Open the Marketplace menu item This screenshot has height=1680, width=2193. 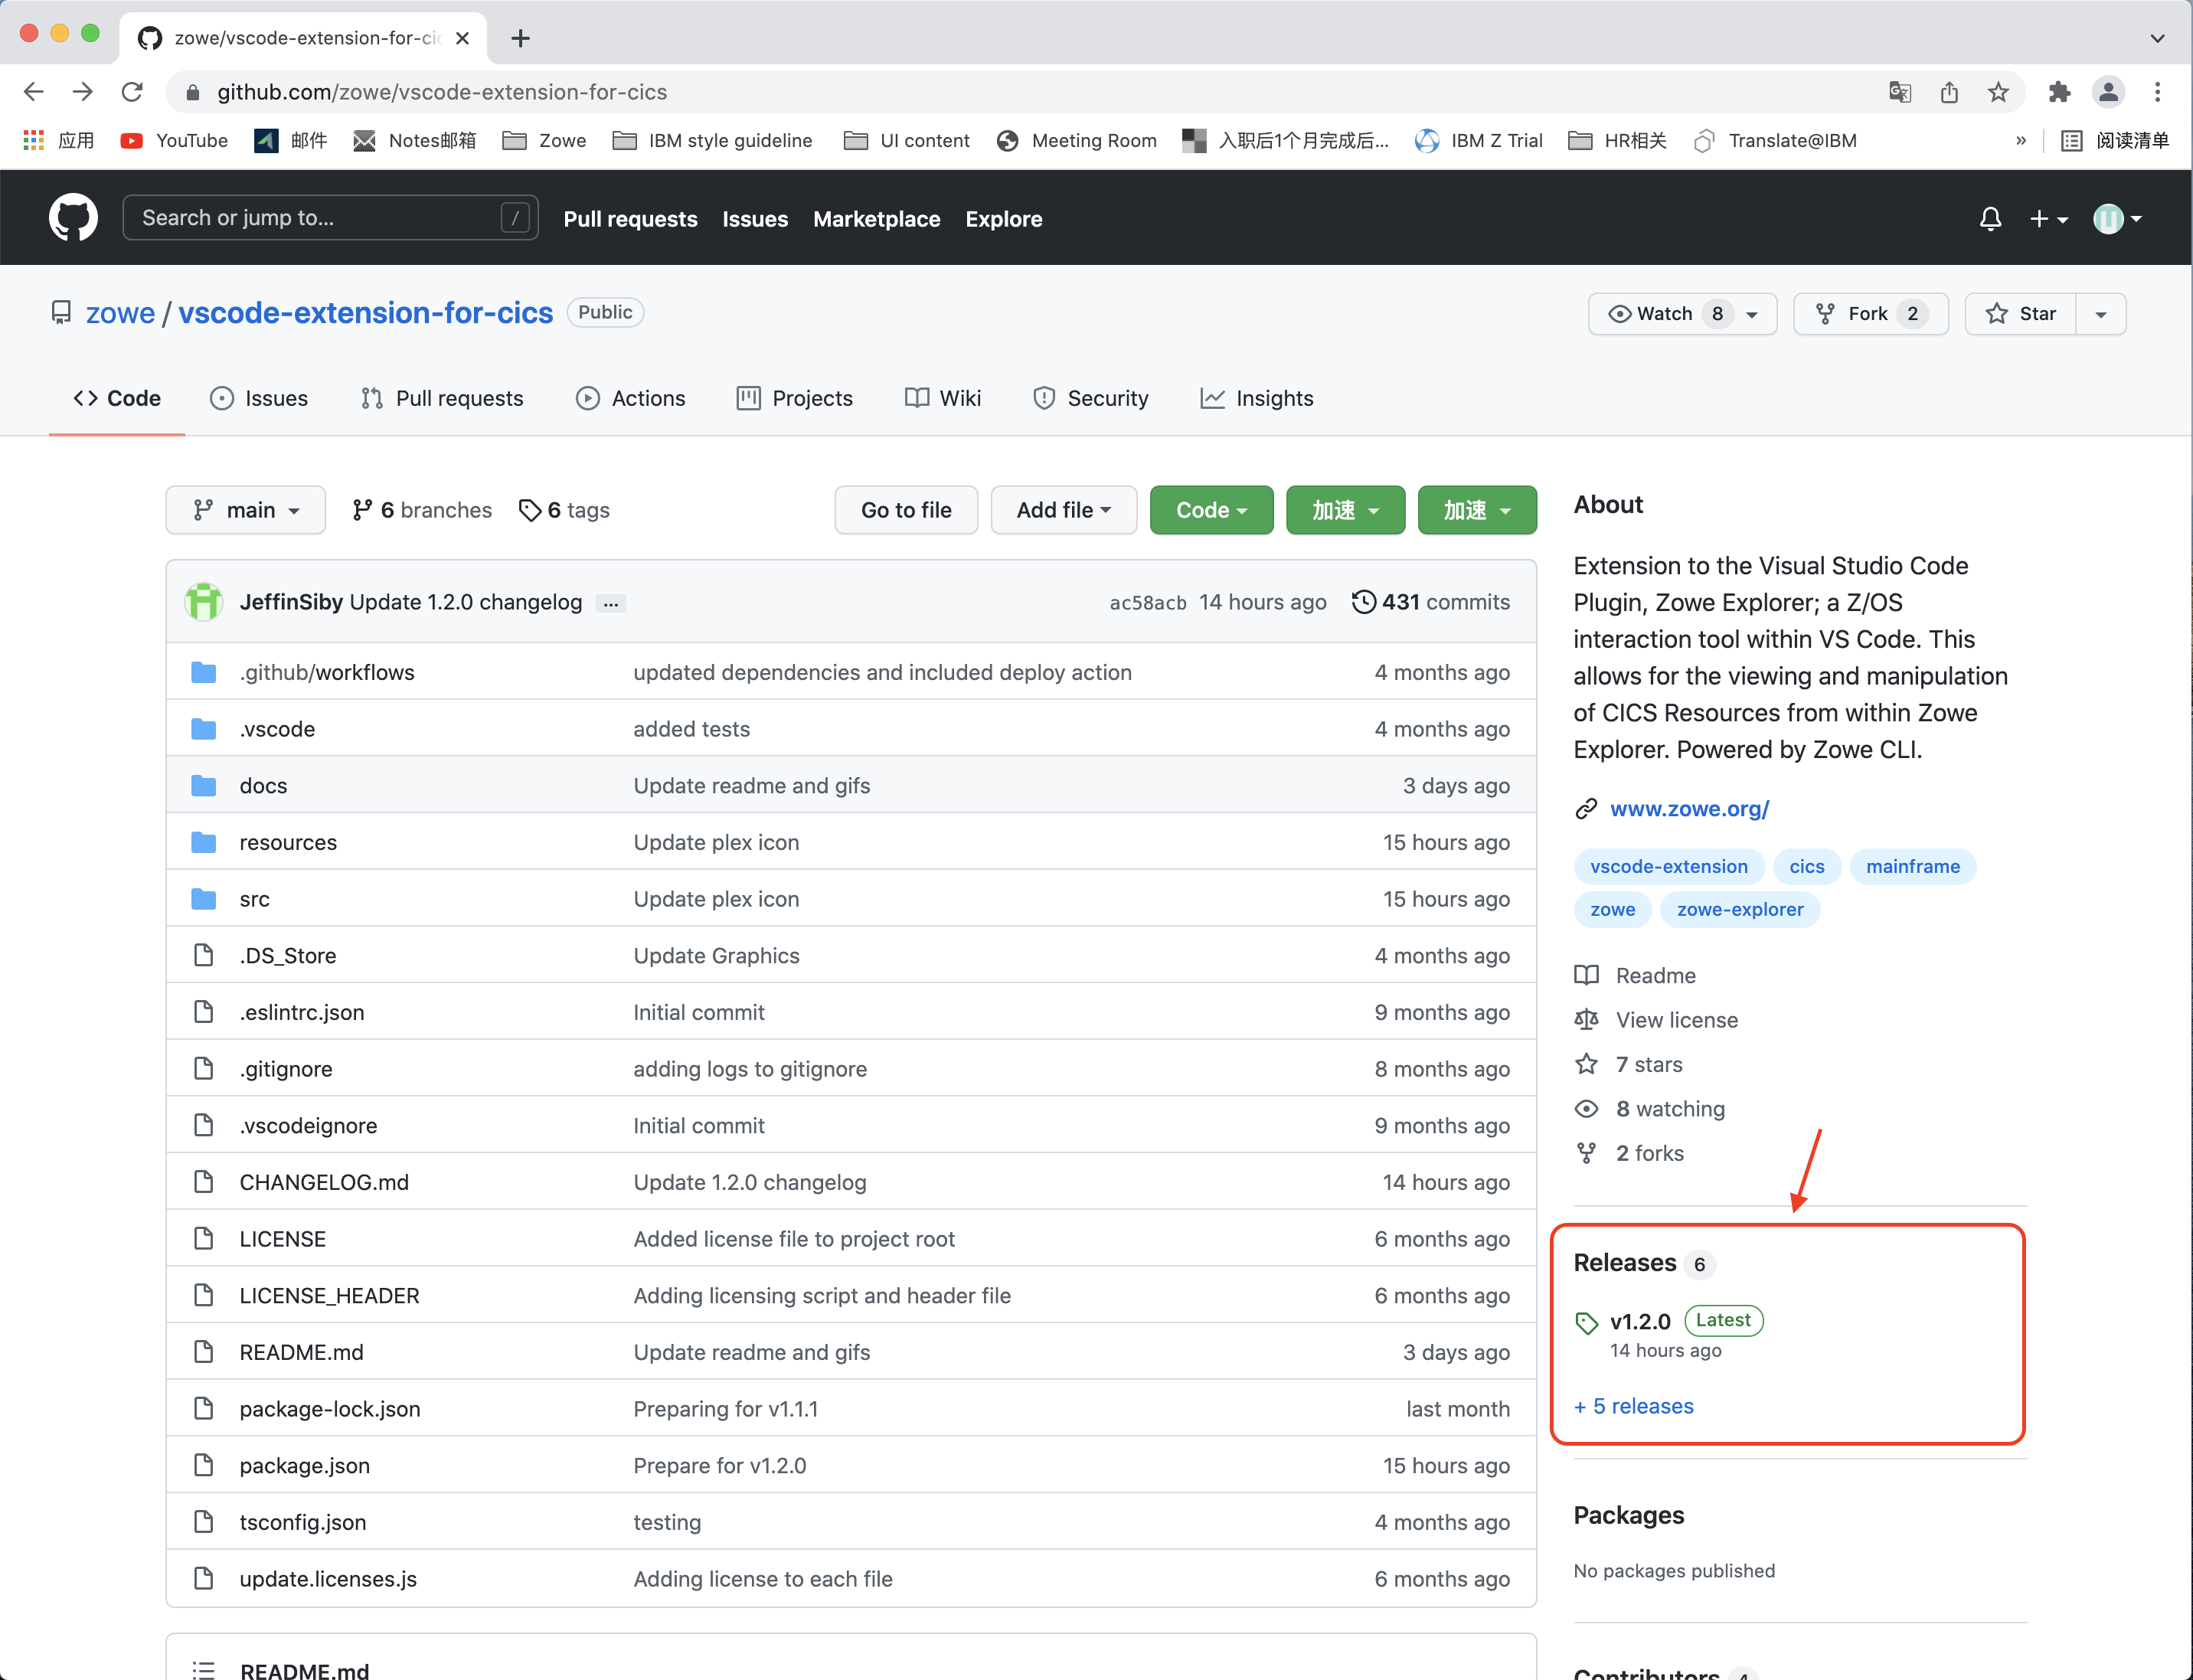click(x=876, y=219)
